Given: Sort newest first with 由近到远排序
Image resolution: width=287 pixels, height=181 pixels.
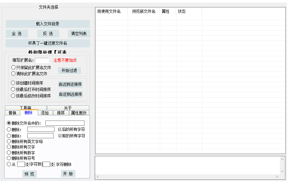Looking at the screenshot, I should 71,94.
